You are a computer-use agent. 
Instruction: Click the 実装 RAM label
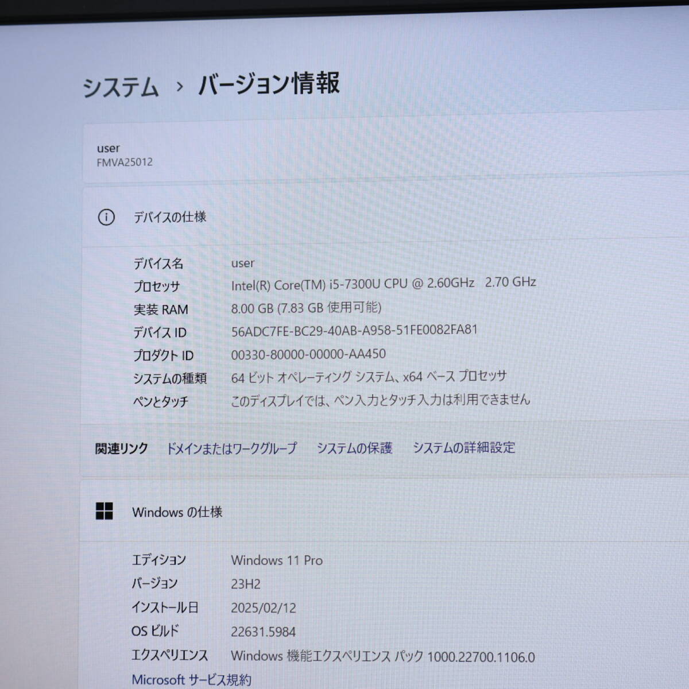161,310
